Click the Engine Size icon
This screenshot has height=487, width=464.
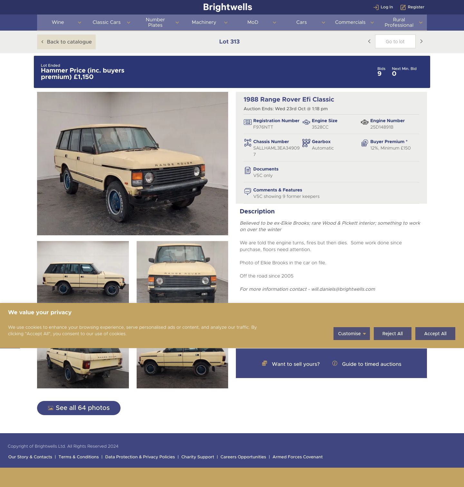pos(306,122)
